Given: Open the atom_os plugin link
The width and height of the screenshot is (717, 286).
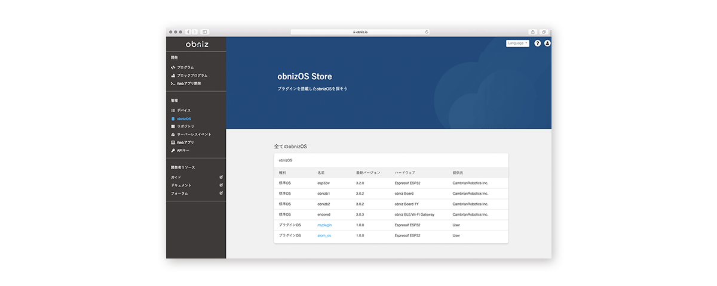Looking at the screenshot, I should click(x=324, y=235).
